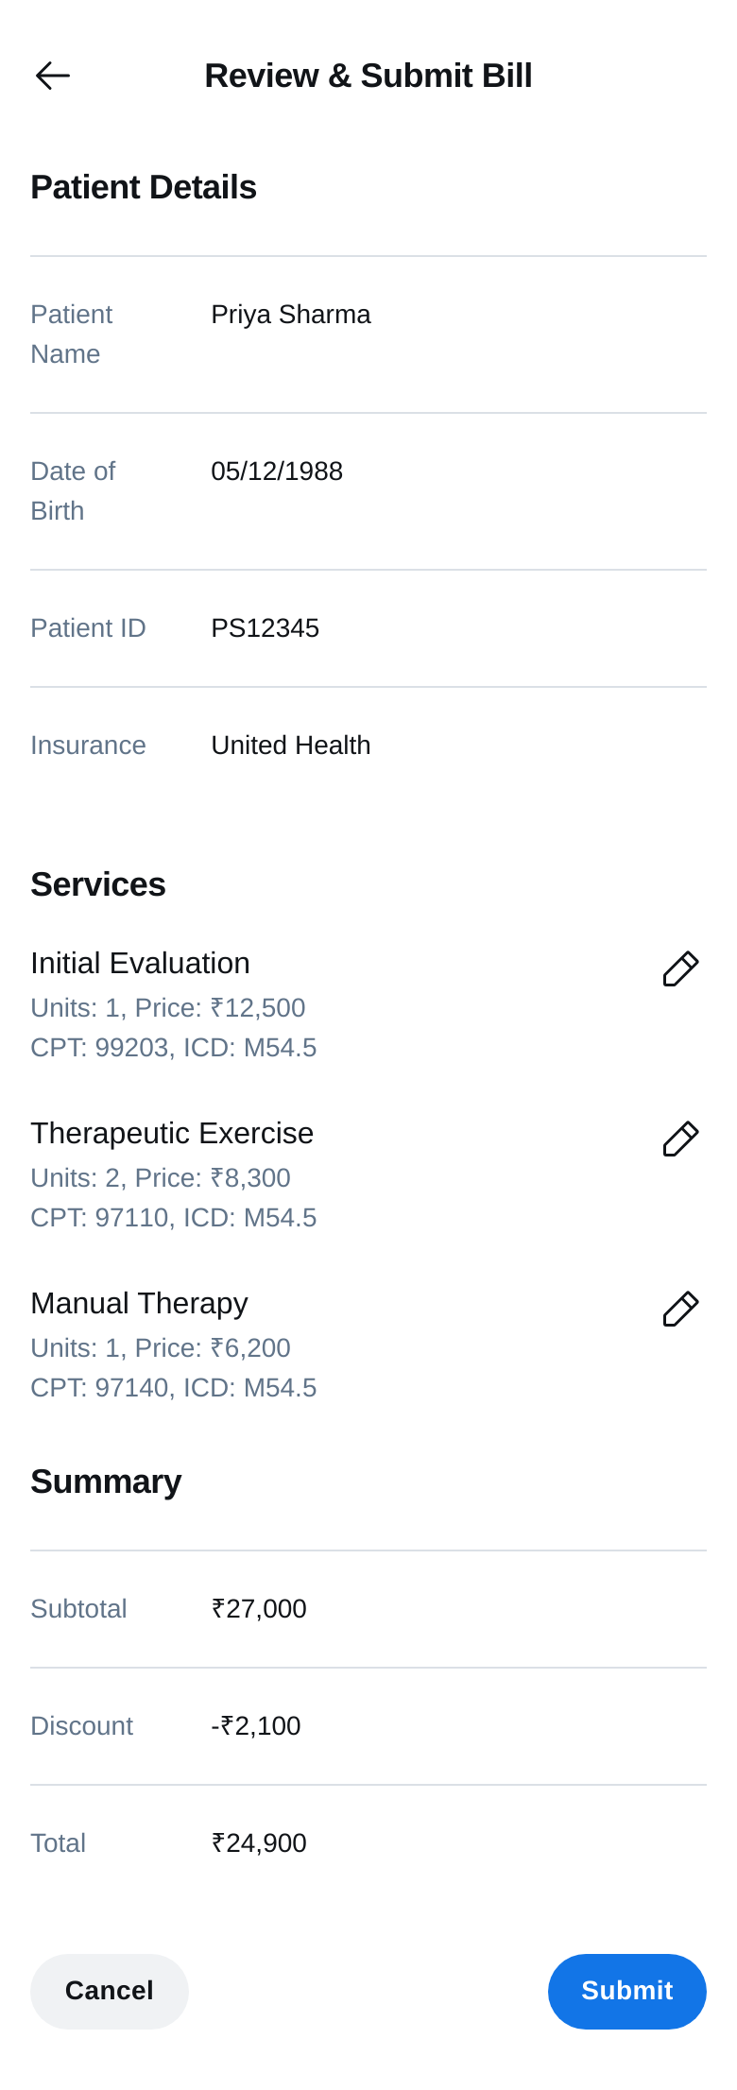
Task: Submit the bill
Action: point(627,1991)
